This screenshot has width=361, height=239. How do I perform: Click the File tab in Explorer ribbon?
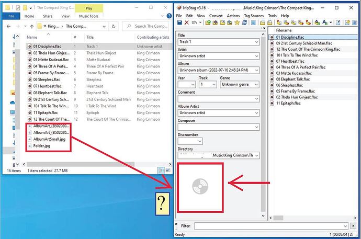tap(12, 16)
